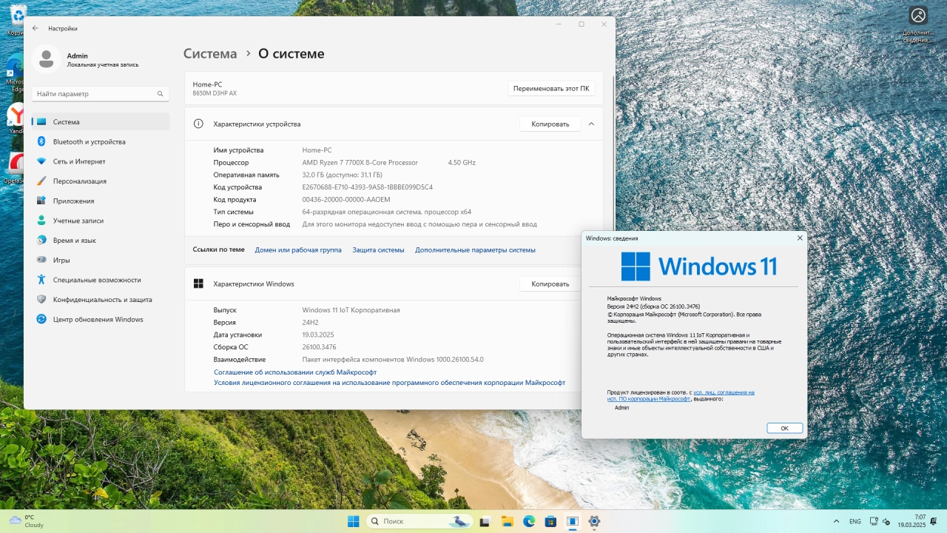
Task: Open Конфиденциальность и защита settings
Action: (x=101, y=299)
